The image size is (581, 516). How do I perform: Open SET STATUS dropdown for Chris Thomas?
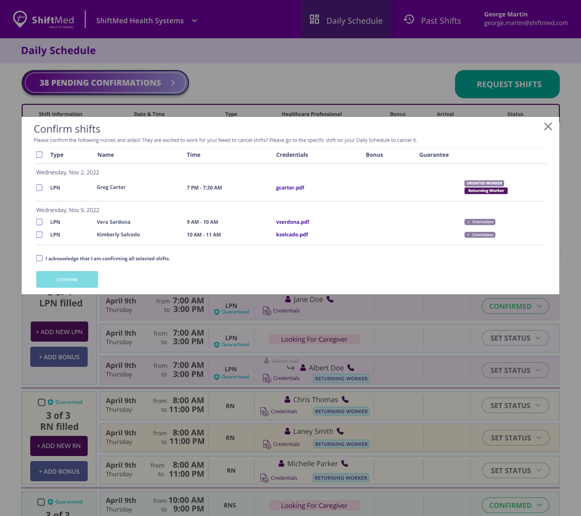coord(515,406)
